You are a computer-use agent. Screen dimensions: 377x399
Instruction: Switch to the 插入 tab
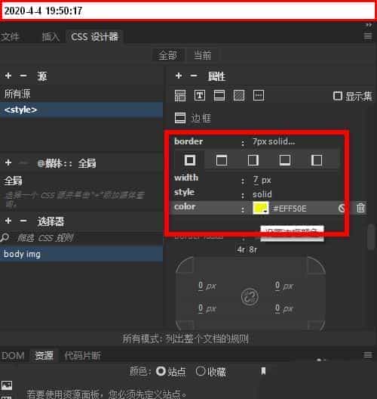(x=51, y=37)
